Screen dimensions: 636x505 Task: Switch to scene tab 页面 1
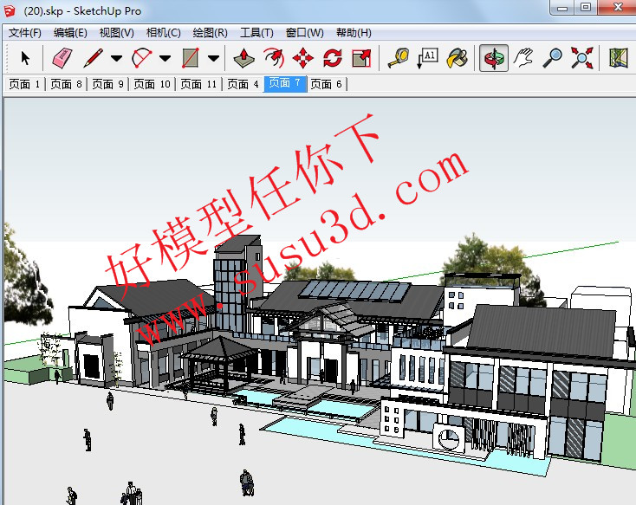click(x=24, y=84)
